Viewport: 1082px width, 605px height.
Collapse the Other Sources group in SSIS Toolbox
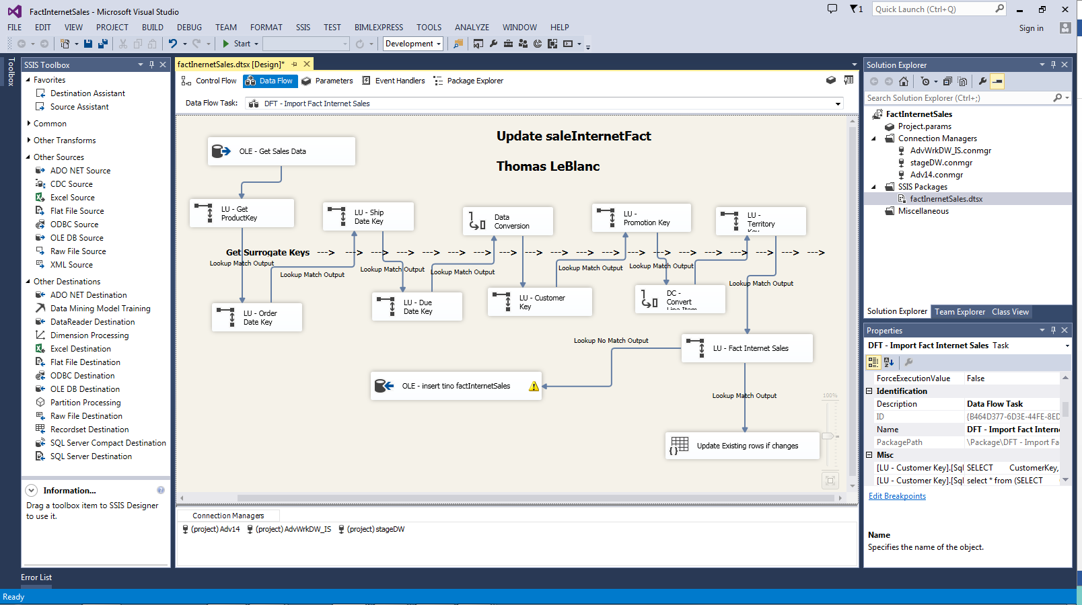click(x=28, y=157)
